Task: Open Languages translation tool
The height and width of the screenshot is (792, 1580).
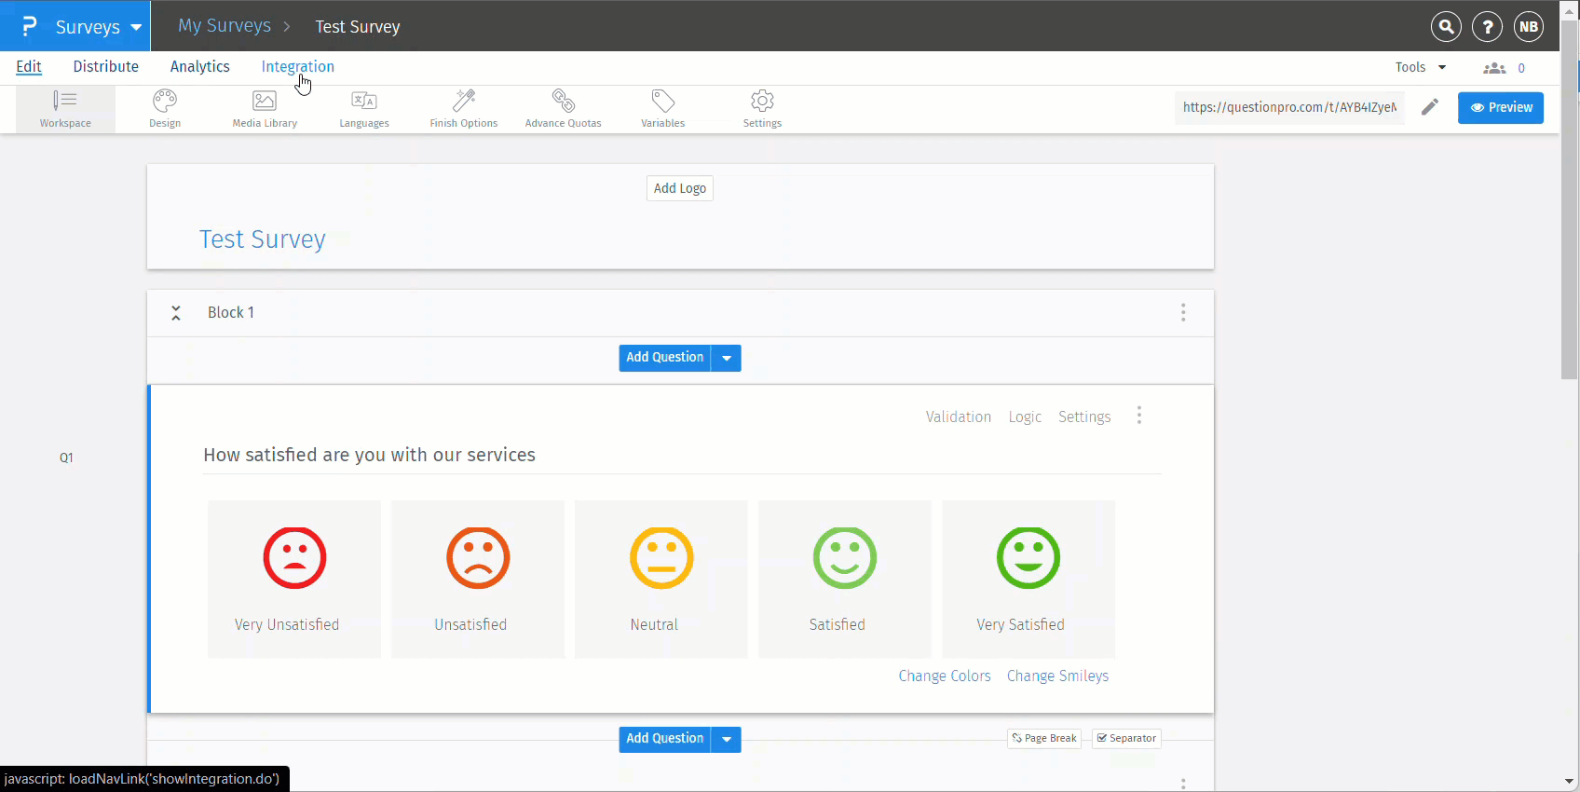Action: (x=364, y=108)
